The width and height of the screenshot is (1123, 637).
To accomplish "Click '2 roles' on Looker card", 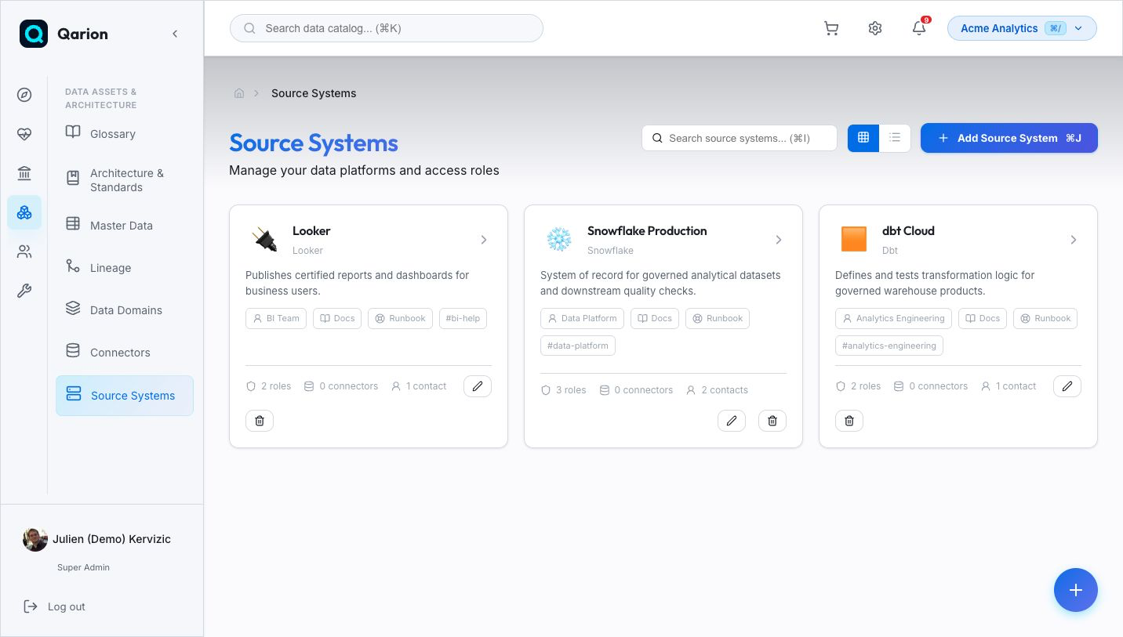I will coord(268,386).
